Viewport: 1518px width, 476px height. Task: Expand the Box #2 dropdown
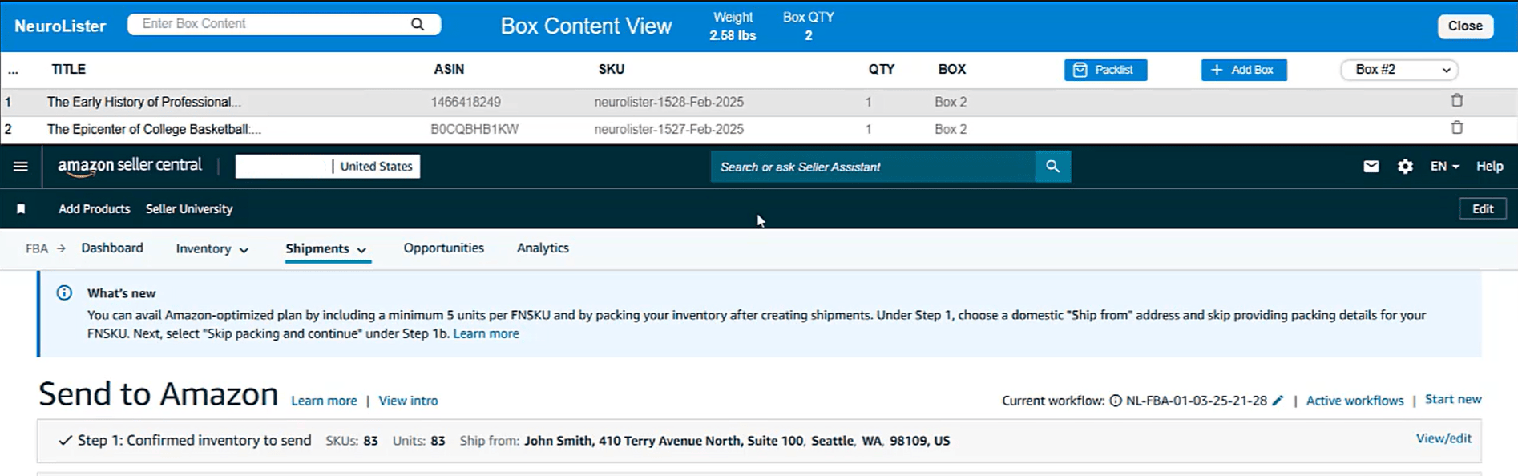(x=1399, y=70)
